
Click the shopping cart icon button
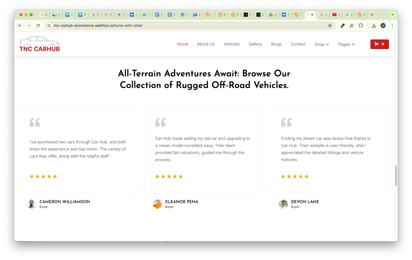(x=379, y=44)
